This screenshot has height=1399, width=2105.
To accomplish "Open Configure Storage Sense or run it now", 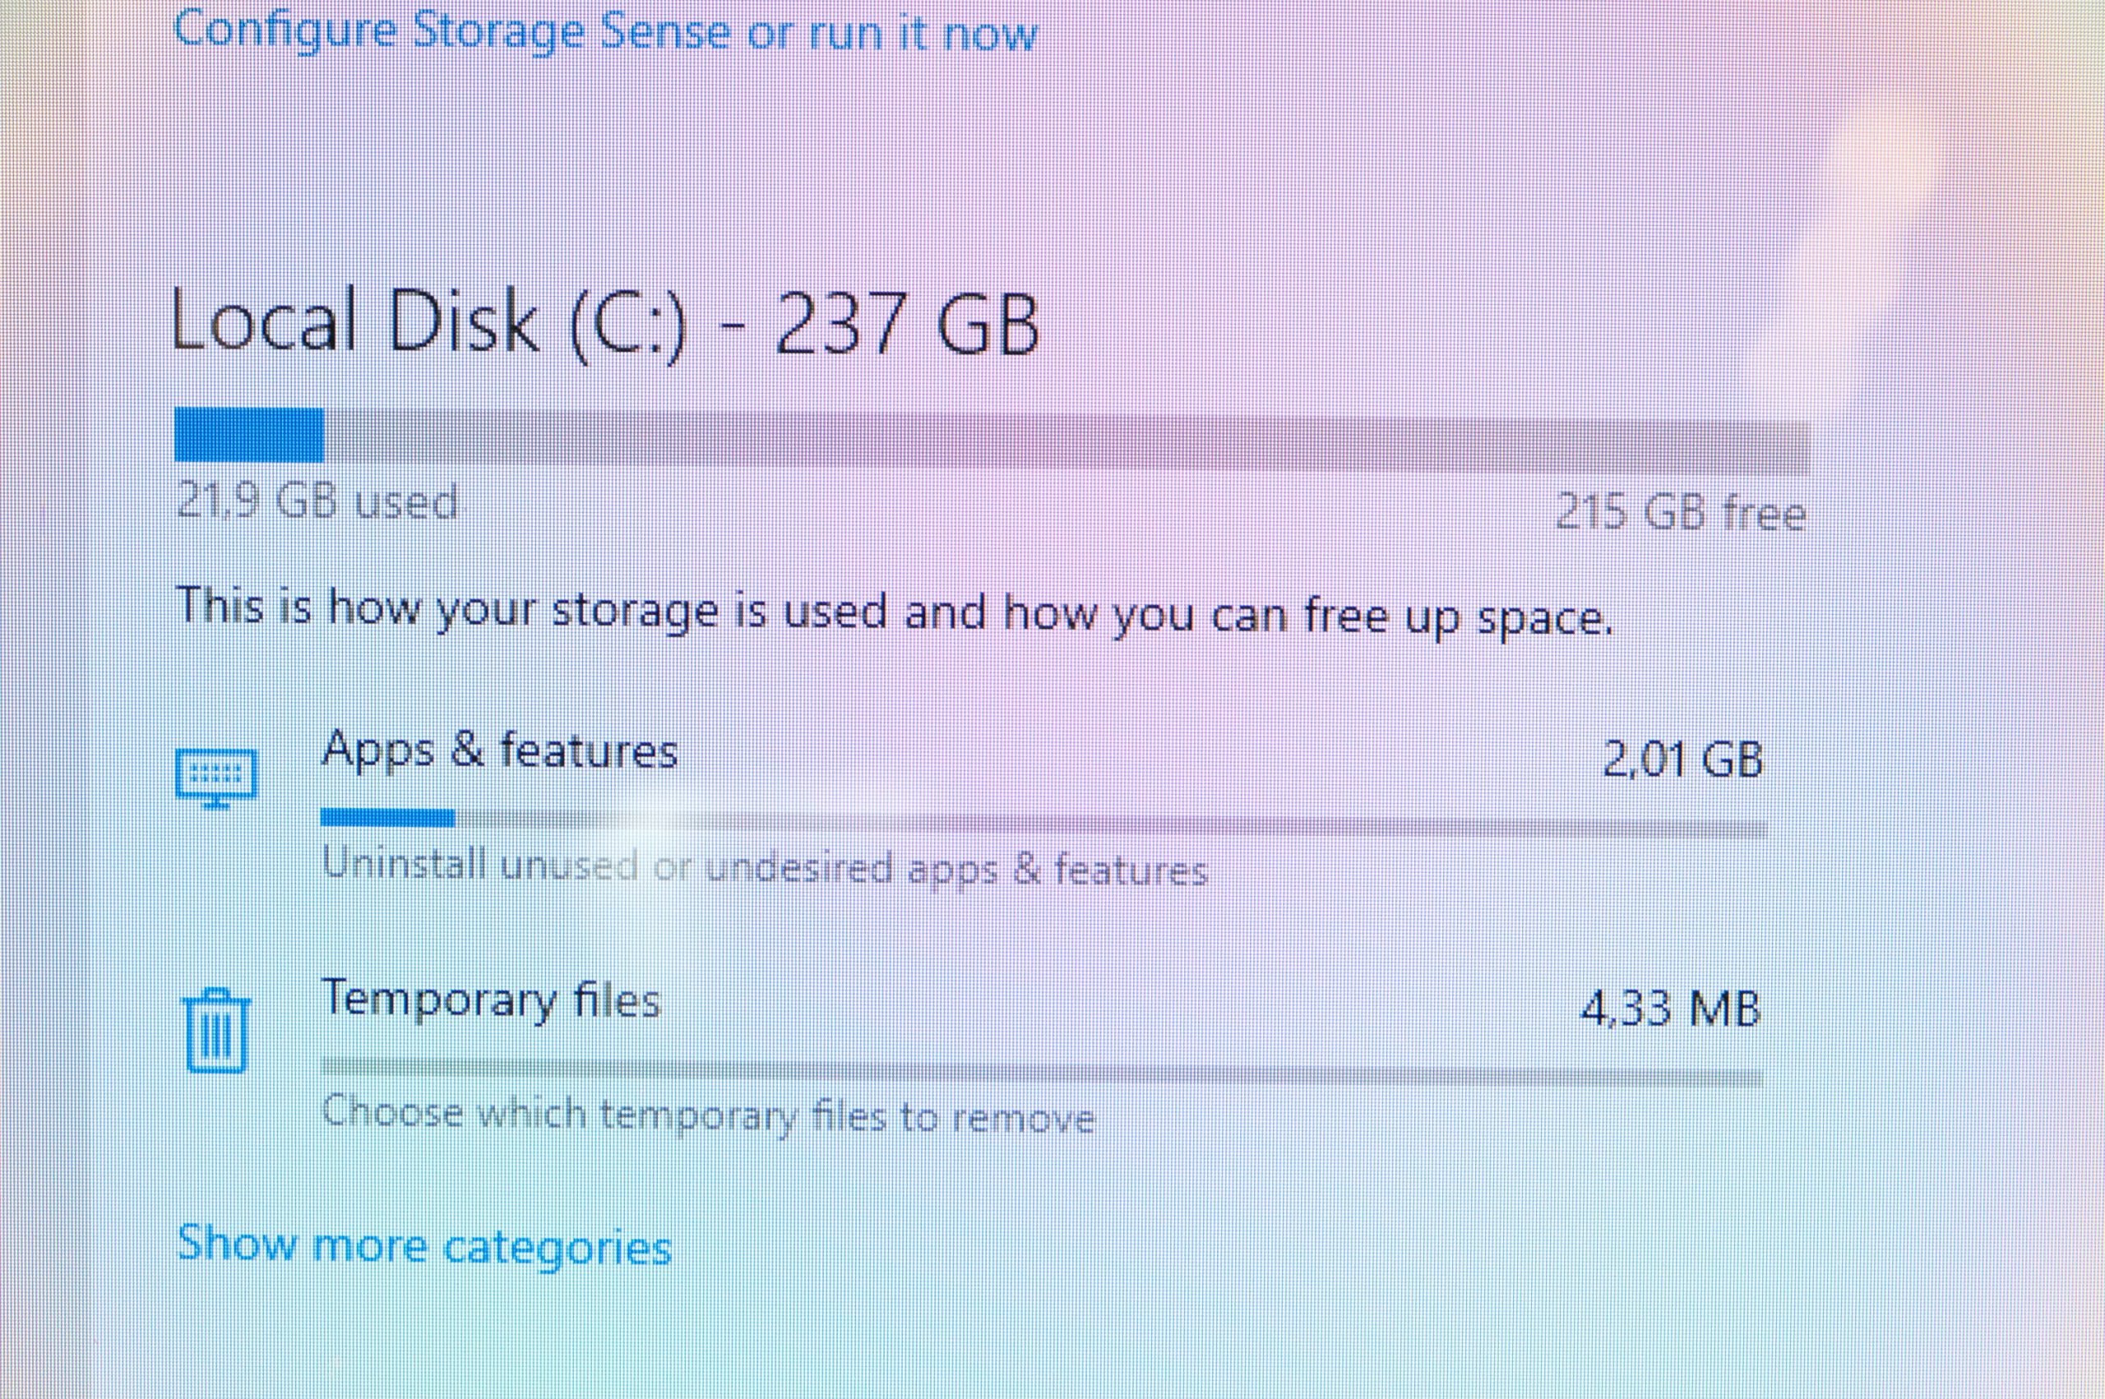I will pos(605,31).
